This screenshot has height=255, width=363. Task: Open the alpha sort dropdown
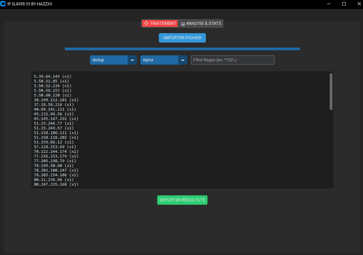click(164, 60)
